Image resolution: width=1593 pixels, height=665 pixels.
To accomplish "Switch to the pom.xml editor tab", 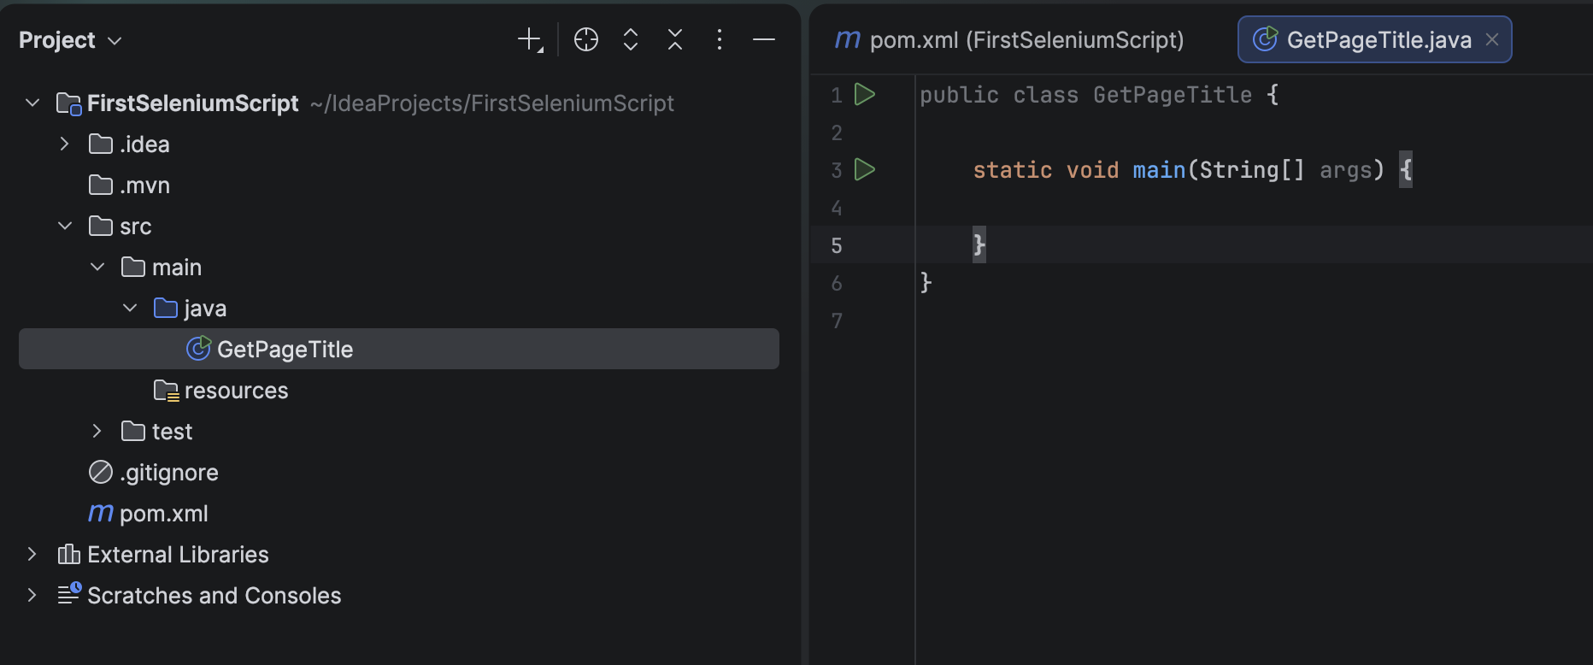I will tap(1010, 40).
